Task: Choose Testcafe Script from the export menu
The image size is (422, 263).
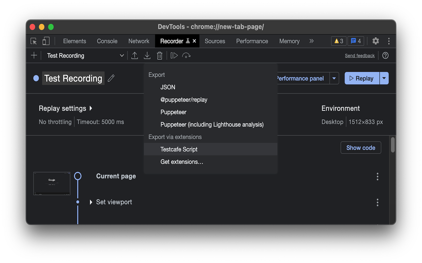Action: click(179, 149)
